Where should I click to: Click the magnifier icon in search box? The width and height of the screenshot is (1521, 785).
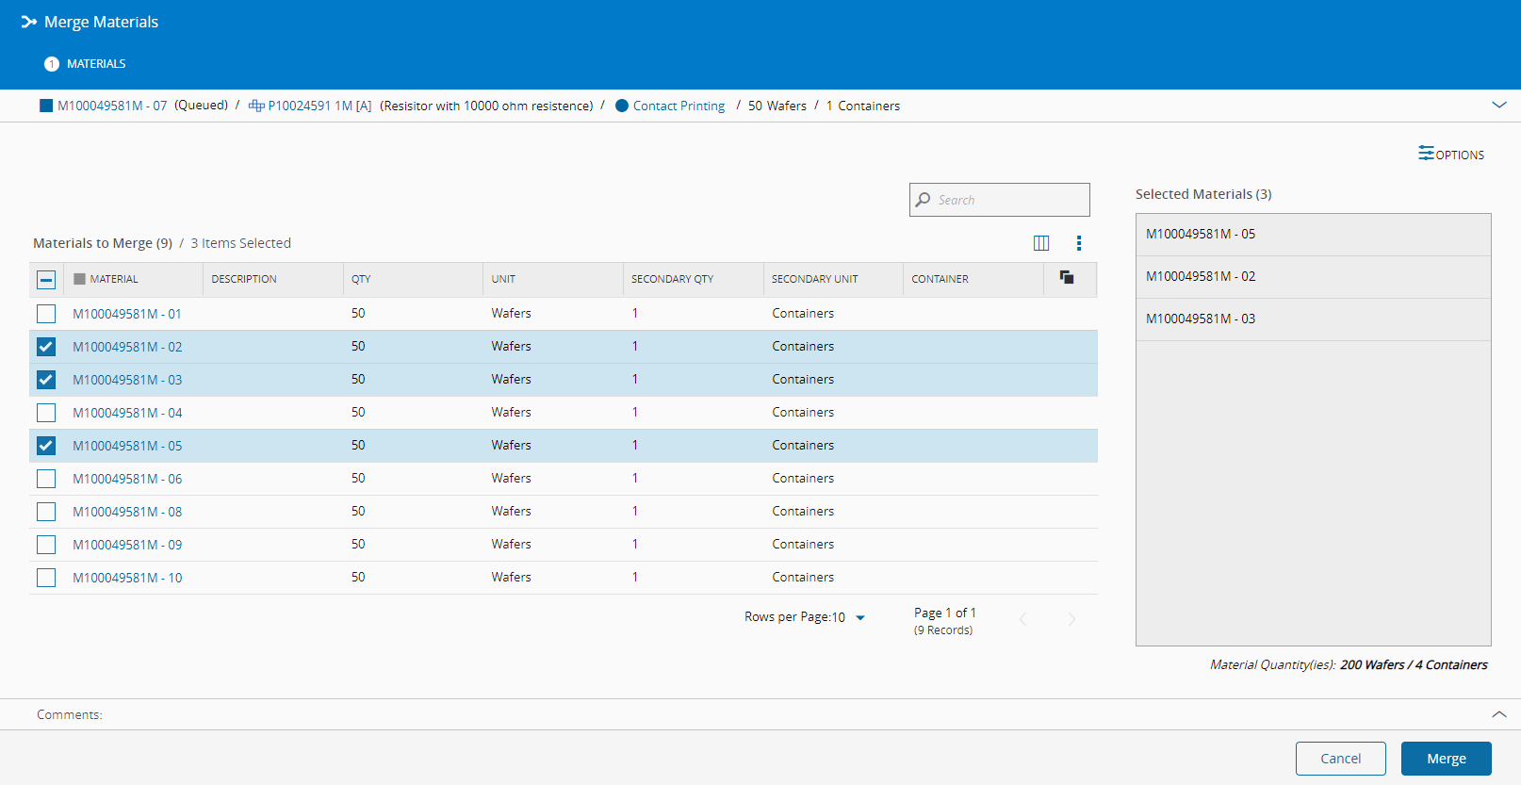pos(924,200)
